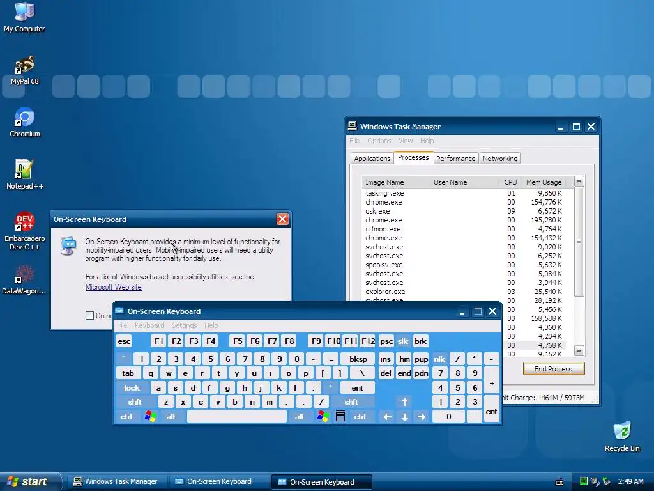This screenshot has width=654, height=491.
Task: Toggle the nlk num lock key
Action: [x=439, y=359]
